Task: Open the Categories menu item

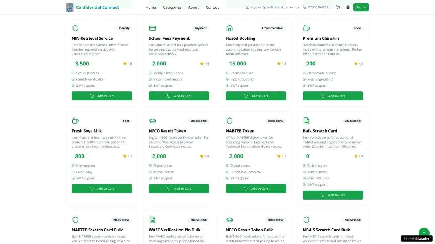Action: (172, 7)
